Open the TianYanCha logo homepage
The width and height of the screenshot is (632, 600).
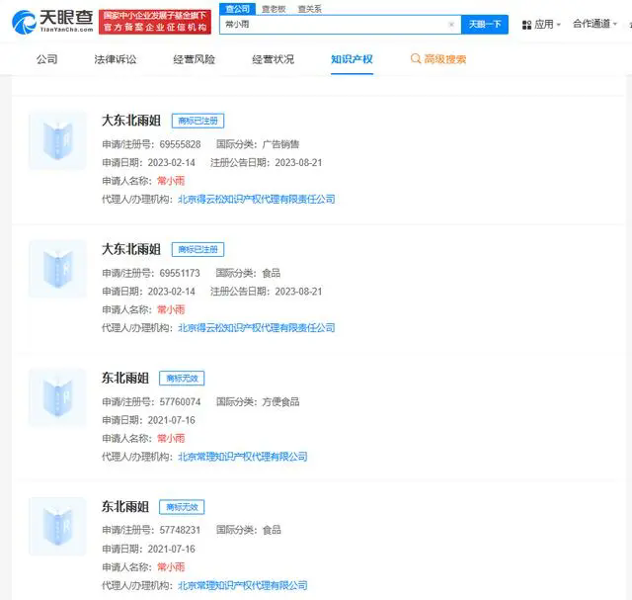tap(52, 22)
